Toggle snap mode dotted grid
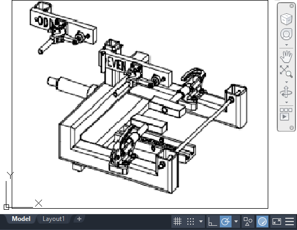 click(191, 221)
